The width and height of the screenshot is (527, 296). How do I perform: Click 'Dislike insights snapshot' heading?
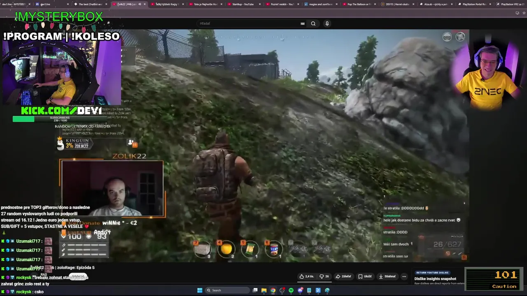point(435,279)
